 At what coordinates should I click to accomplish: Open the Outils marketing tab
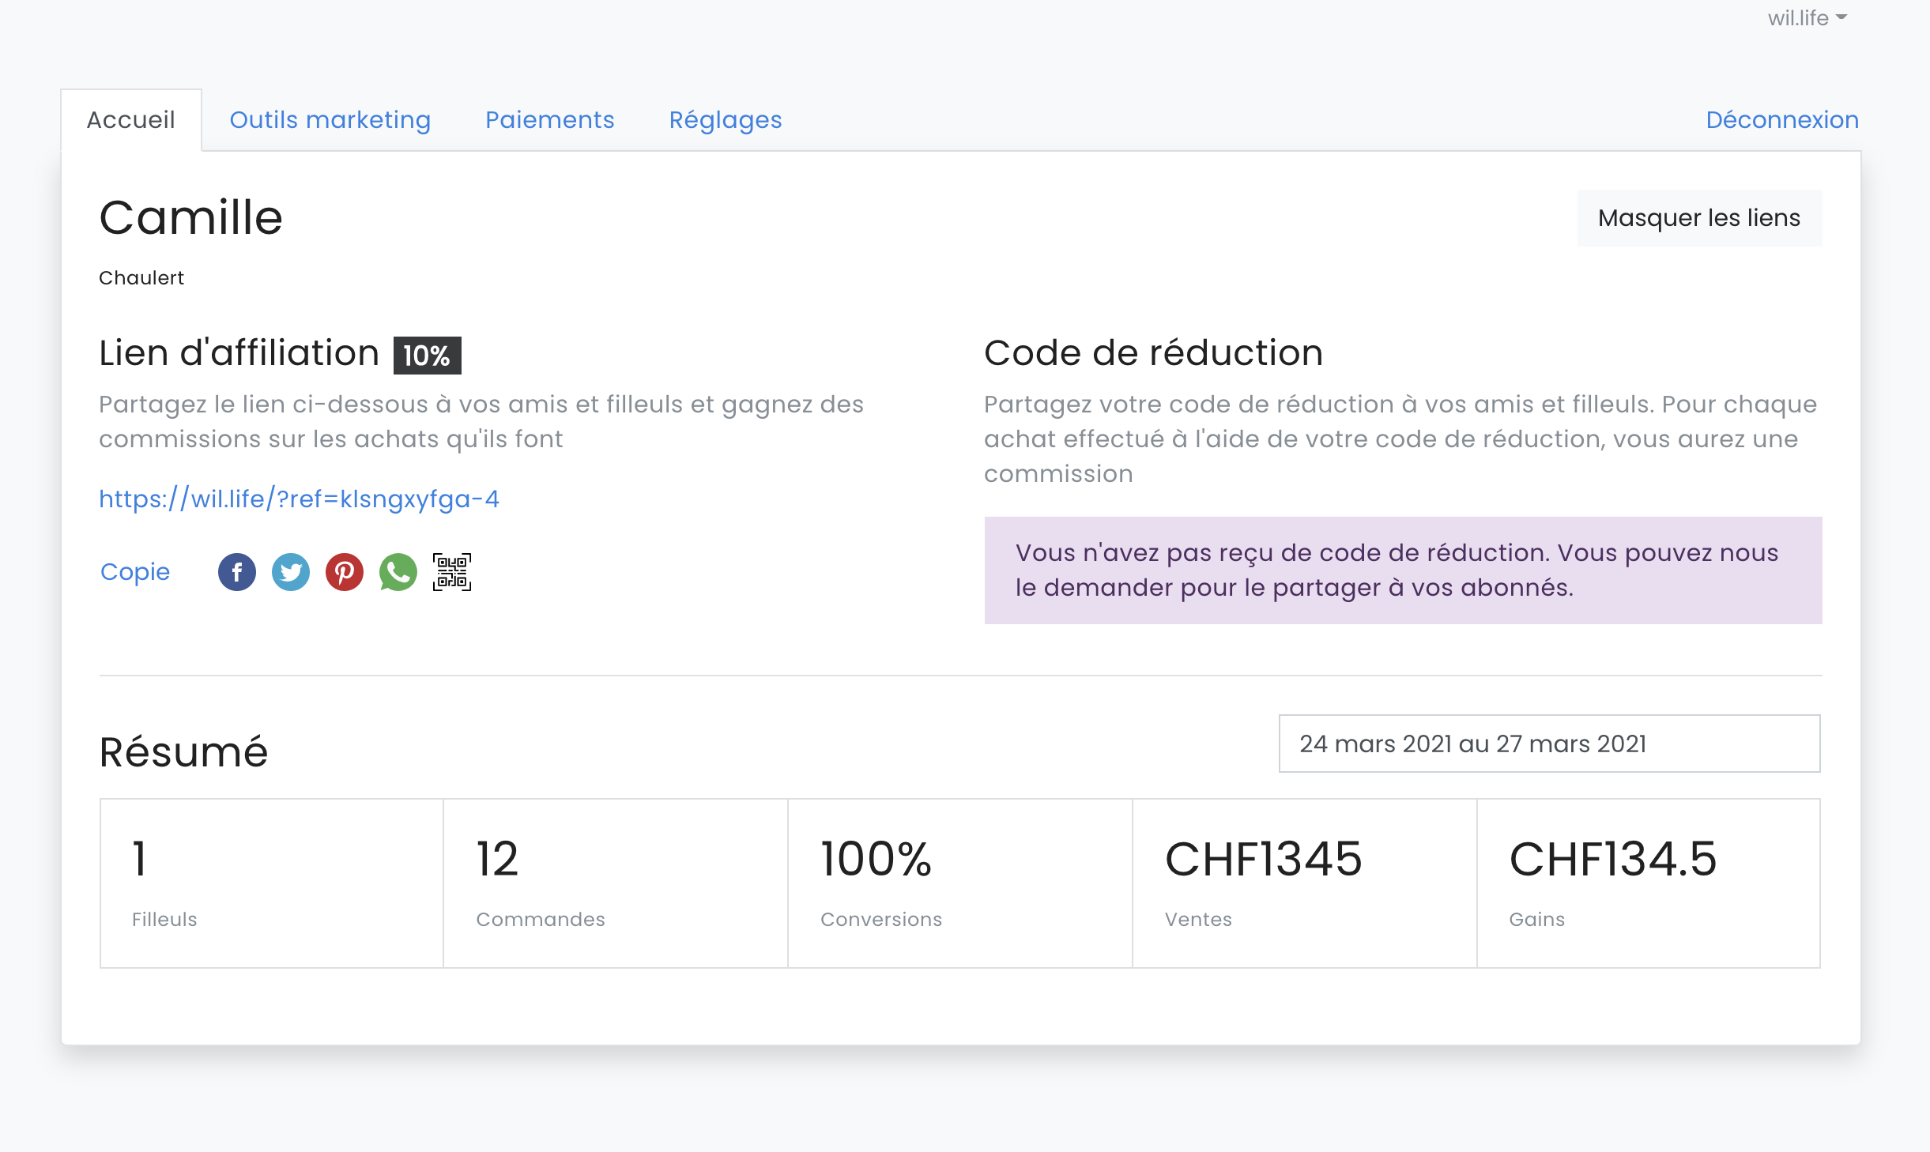coord(330,120)
